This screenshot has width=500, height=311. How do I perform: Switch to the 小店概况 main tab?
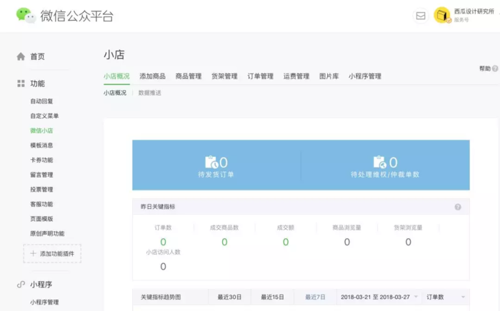(116, 76)
